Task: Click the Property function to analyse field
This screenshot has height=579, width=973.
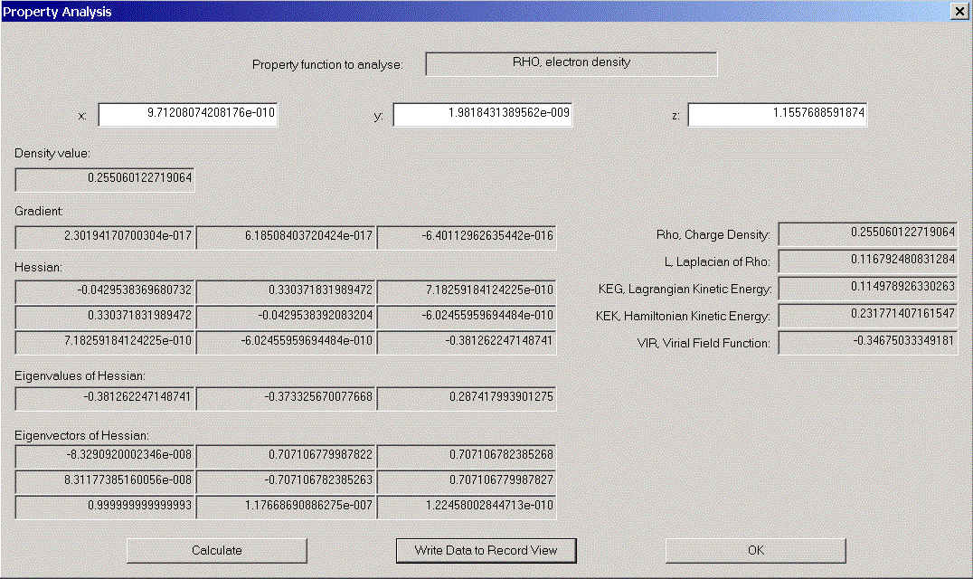Action: [571, 63]
